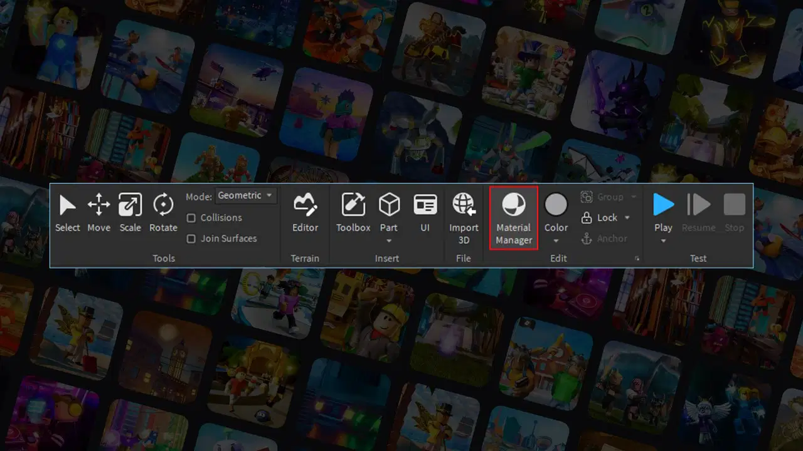Toggle Anchor on the selection
This screenshot has height=451, width=803.
tap(604, 239)
